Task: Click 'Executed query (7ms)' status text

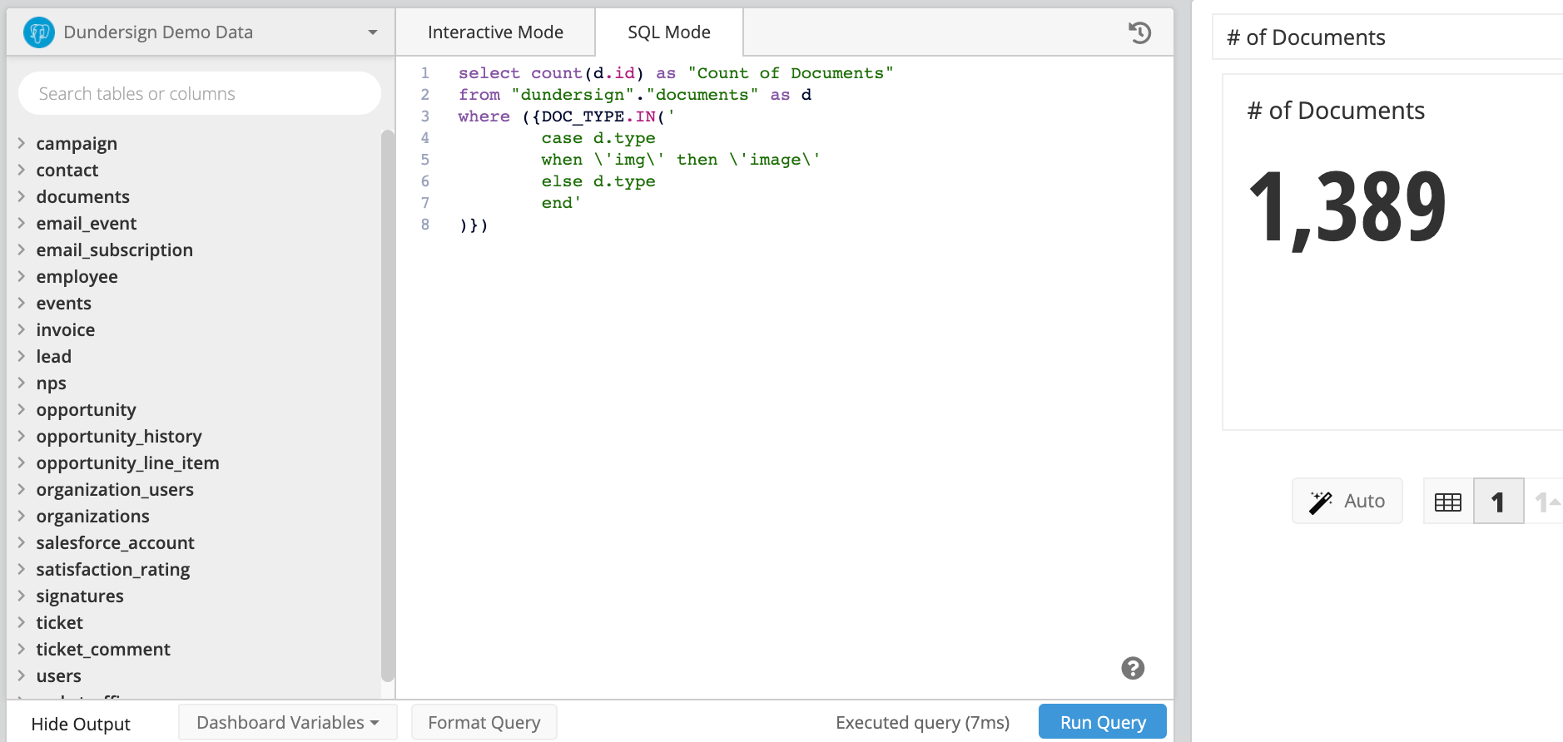Action: click(x=922, y=722)
